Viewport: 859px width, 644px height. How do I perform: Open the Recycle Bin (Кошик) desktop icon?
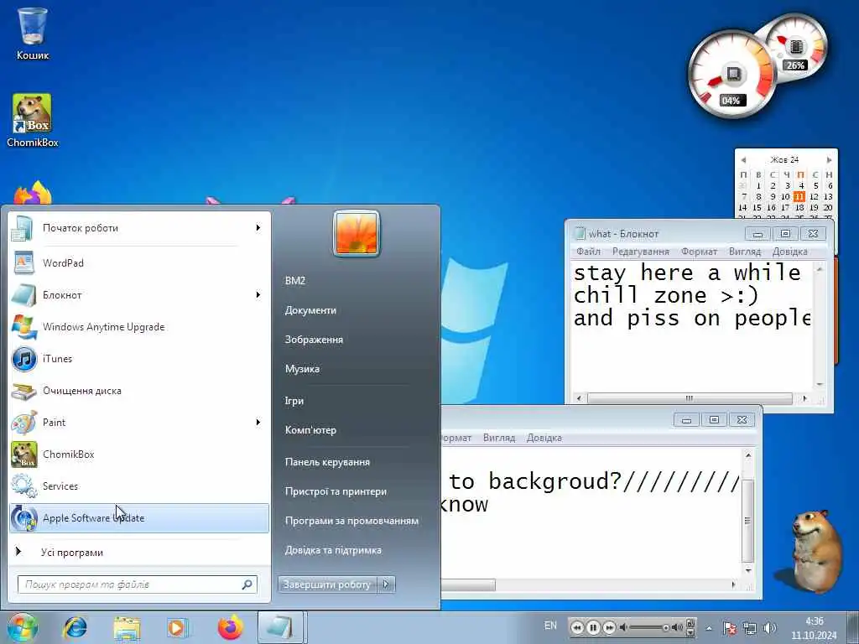click(x=33, y=34)
